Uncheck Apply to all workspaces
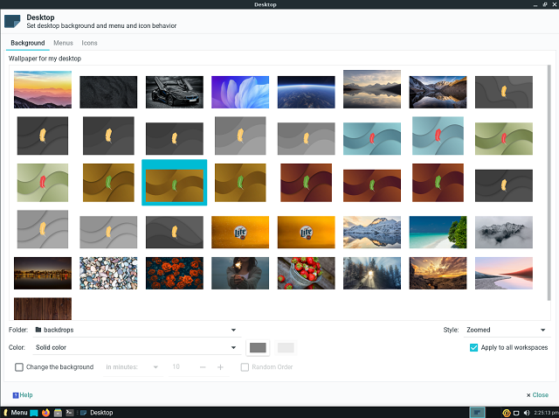 [473, 347]
